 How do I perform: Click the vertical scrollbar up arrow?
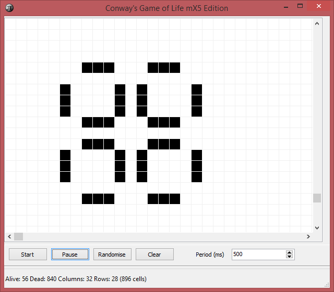click(317, 23)
